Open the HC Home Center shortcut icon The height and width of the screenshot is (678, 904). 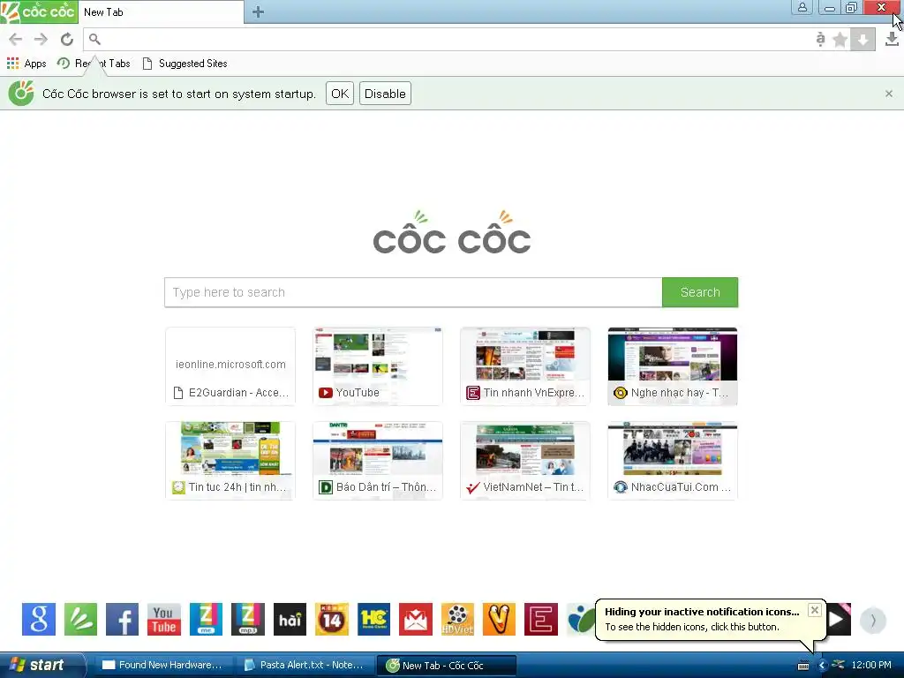tap(373, 619)
